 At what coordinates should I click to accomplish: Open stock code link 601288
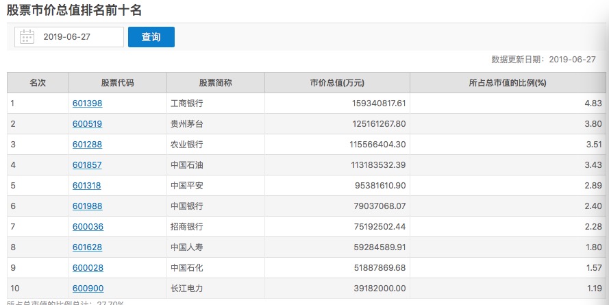(x=88, y=145)
